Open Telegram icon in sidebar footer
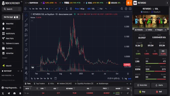Viewport: 170px width, 96px height. [x=9, y=93]
